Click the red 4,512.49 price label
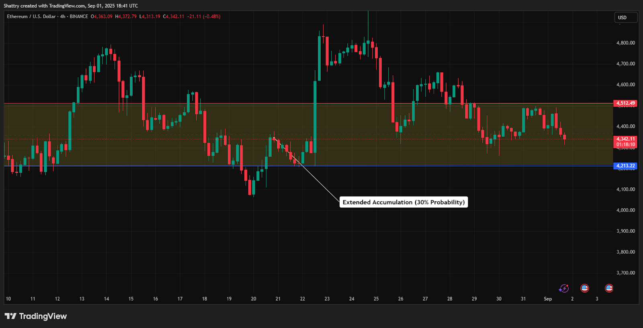 click(625, 103)
